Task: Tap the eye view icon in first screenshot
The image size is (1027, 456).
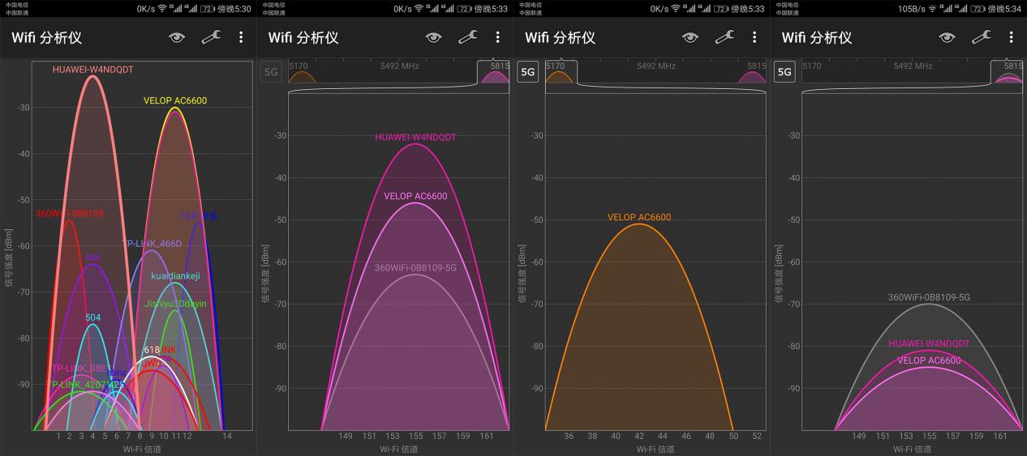Action: pyautogui.click(x=177, y=37)
